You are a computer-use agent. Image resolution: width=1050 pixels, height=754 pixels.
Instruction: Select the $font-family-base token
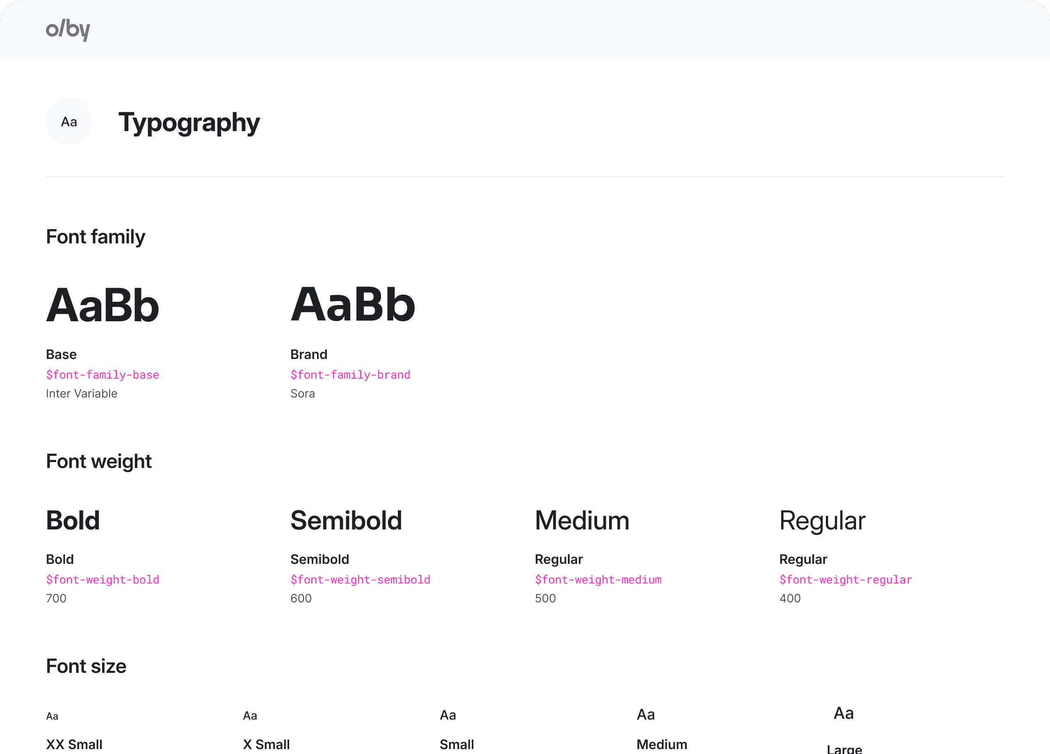(102, 375)
